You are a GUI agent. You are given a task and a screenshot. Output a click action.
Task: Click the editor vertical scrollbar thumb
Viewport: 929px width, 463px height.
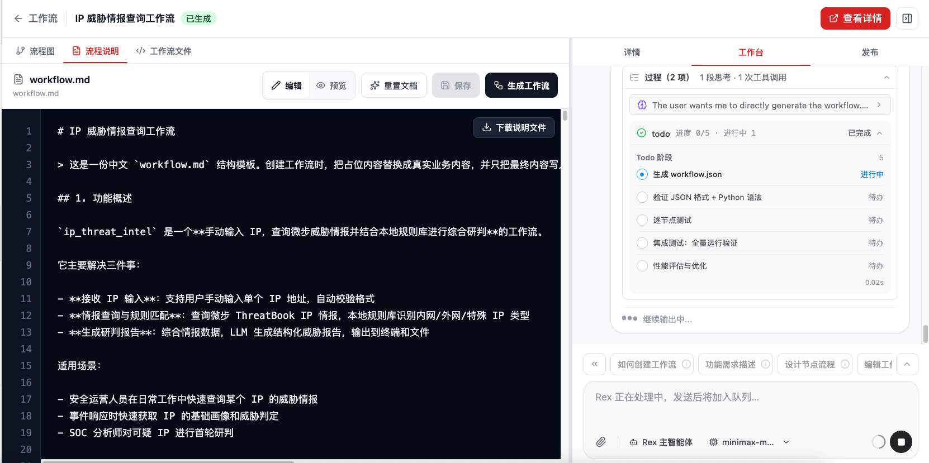click(565, 116)
